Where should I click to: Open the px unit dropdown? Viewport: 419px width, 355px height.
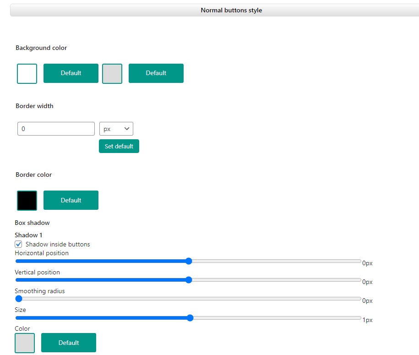116,129
